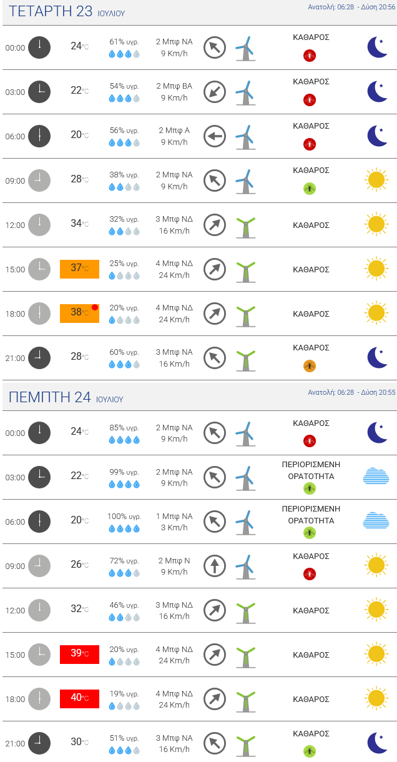Click the green mosquito icon at Wednesday 09:00
Screen dimensions: 397x762
(x=309, y=189)
